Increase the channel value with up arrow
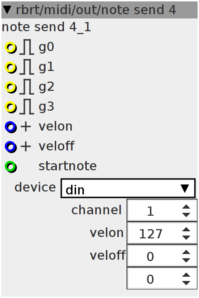Screen dimensions: 199x298 coord(186,207)
